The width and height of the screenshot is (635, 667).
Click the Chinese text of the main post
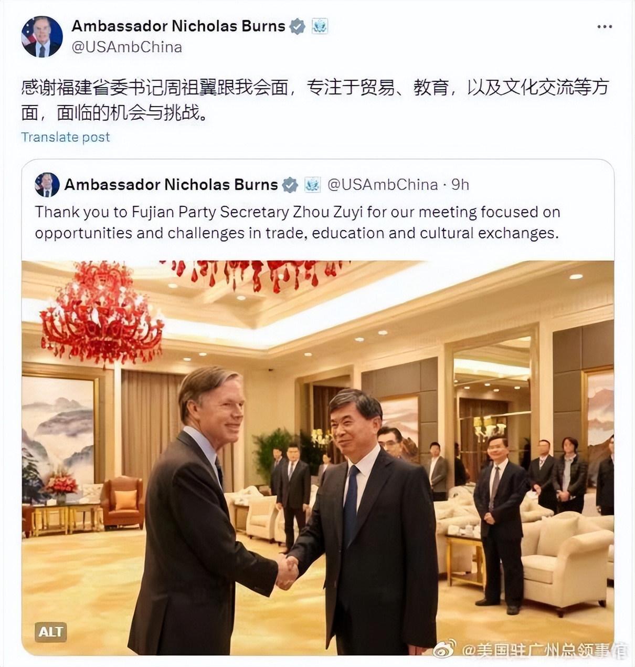point(315,100)
